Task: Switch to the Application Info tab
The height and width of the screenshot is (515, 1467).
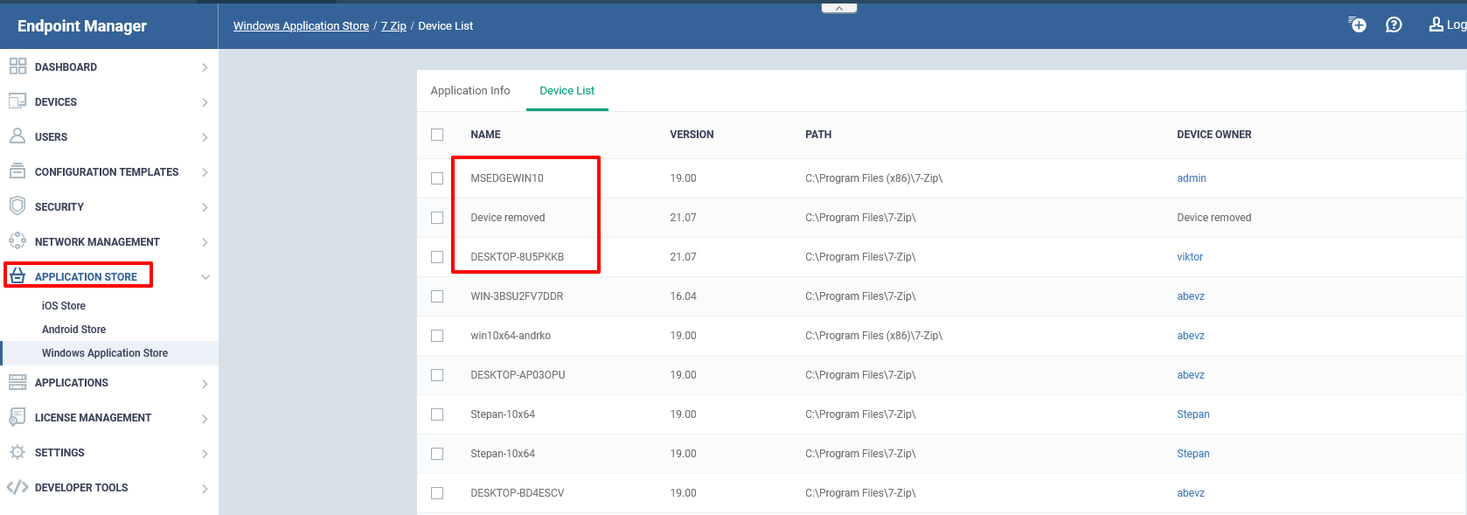Action: pyautogui.click(x=470, y=90)
